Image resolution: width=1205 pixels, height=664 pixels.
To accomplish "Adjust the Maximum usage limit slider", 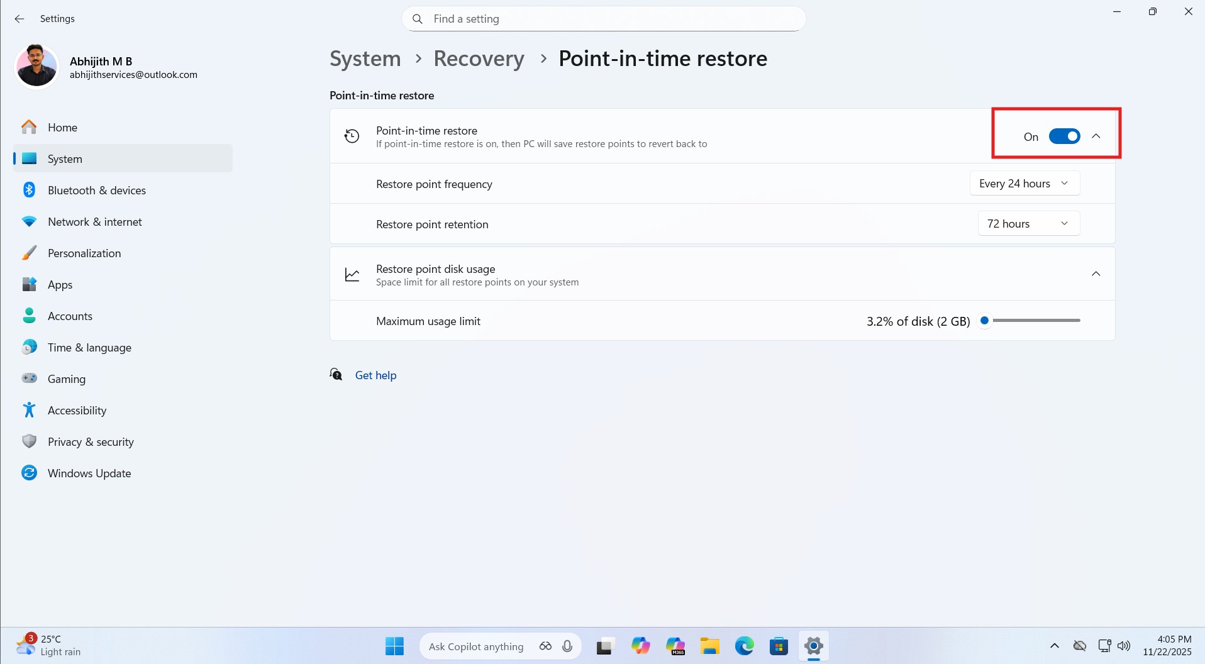I will point(984,320).
